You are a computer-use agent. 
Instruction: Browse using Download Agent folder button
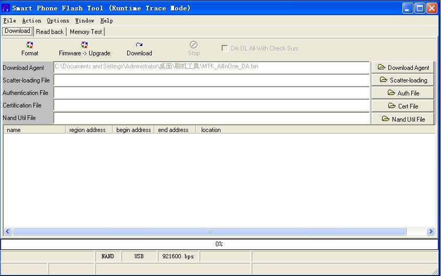point(403,67)
